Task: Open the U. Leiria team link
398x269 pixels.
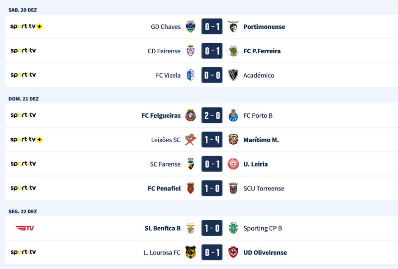Action: coord(255,165)
